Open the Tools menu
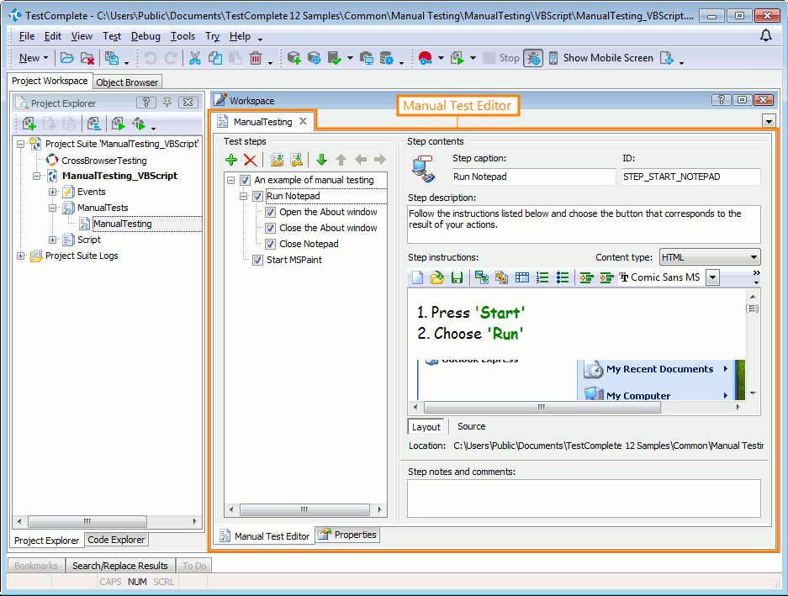 pos(182,36)
